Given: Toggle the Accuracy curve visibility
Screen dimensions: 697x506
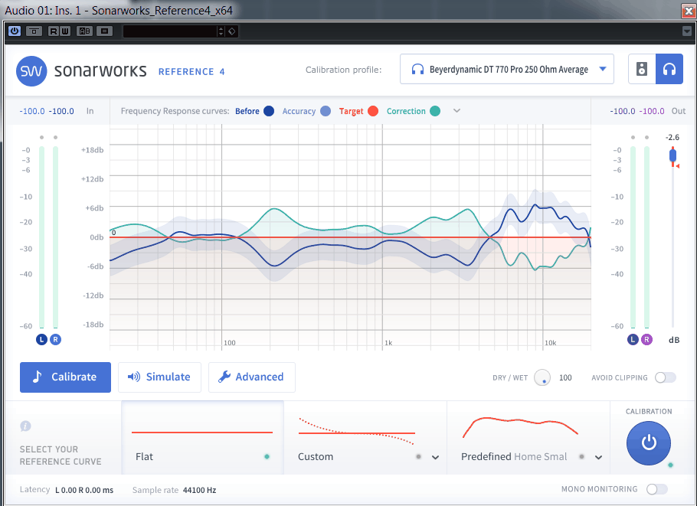Looking at the screenshot, I should pos(326,111).
